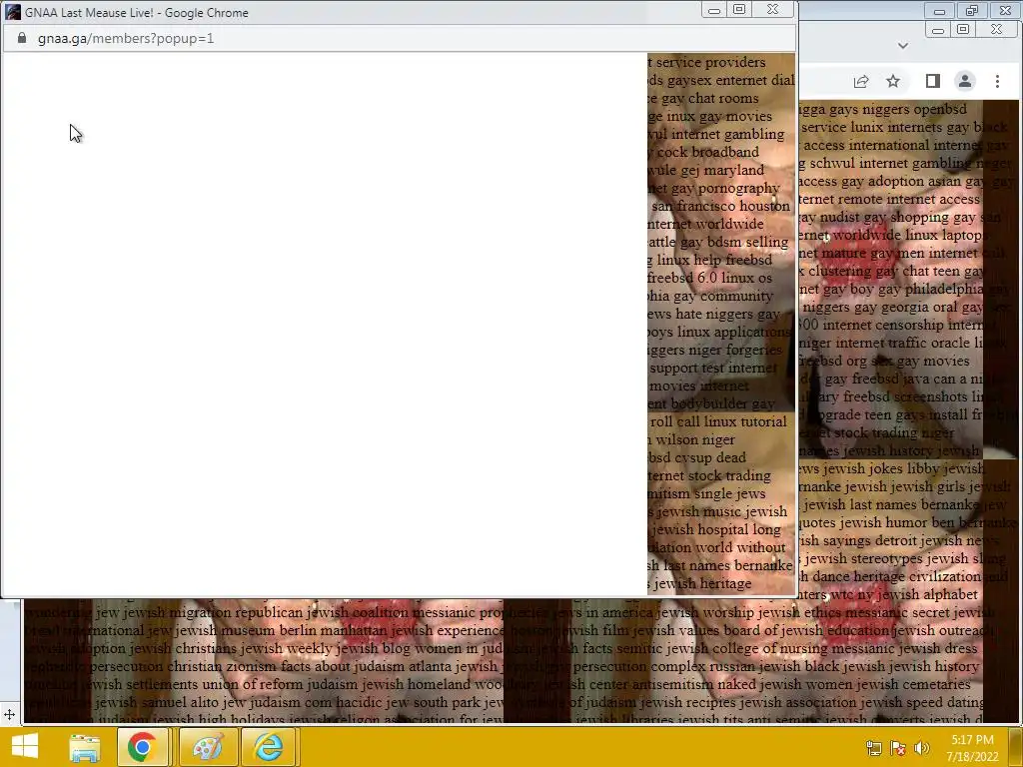Open the tab search chevron in background Chrome
1023x767 pixels.
(x=903, y=46)
